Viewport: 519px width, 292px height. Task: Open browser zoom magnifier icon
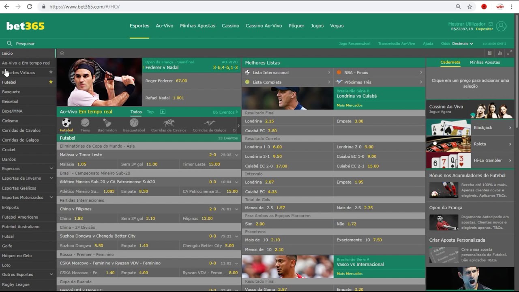point(458,6)
